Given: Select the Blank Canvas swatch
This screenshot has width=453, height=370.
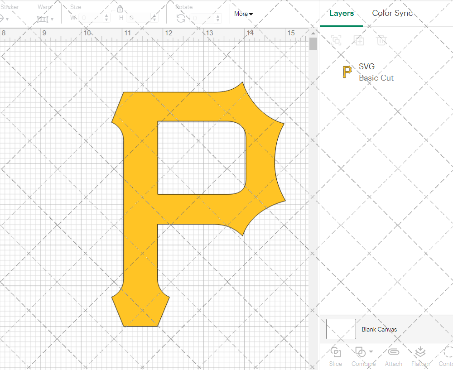Looking at the screenshot, I should [x=341, y=329].
